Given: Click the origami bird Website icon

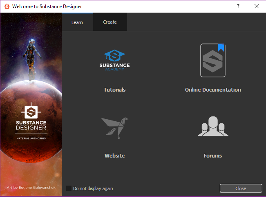Looking at the screenshot, I should click(115, 128).
